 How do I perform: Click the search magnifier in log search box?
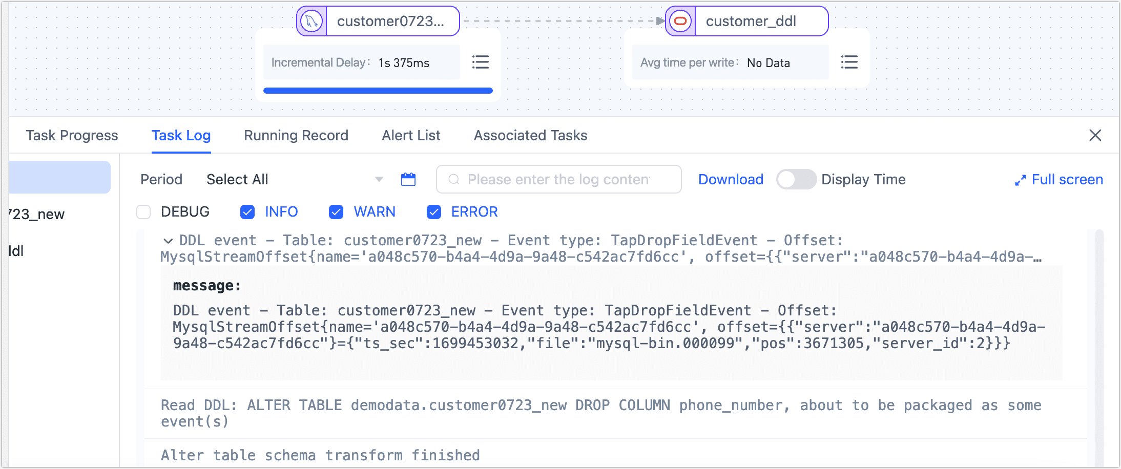[x=453, y=179]
